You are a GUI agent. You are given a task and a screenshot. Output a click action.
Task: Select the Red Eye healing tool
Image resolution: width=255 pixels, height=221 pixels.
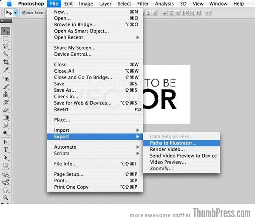(x=6, y=79)
